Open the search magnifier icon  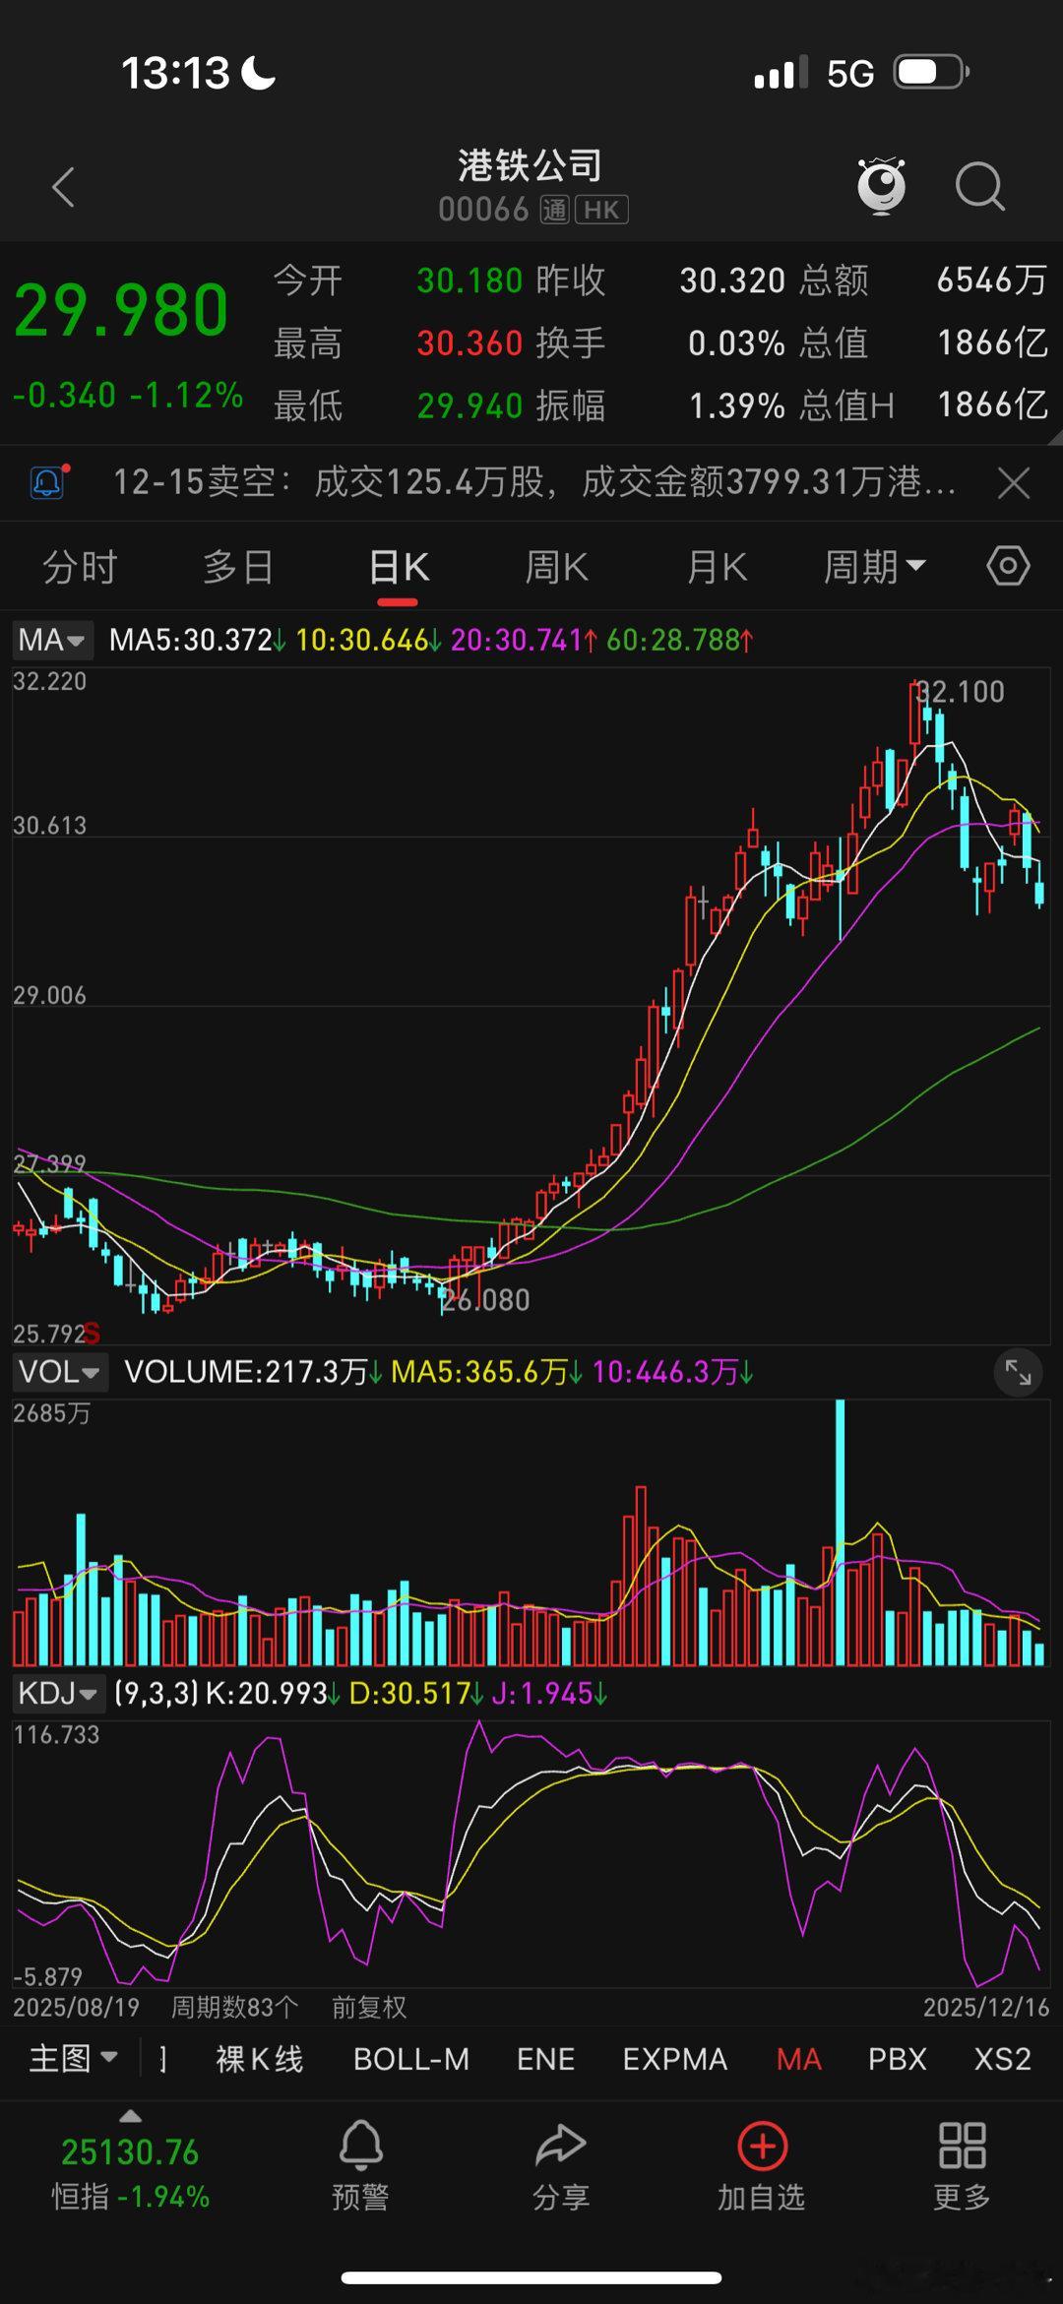coord(980,185)
